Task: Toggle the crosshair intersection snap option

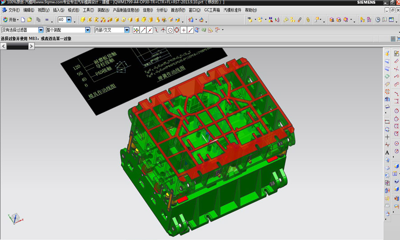Action: click(183, 30)
